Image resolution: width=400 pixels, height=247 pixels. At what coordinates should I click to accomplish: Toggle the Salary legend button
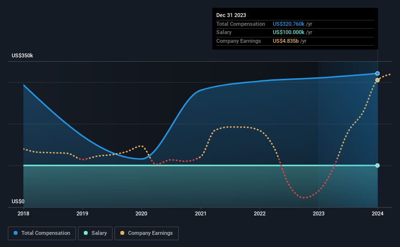(95, 233)
